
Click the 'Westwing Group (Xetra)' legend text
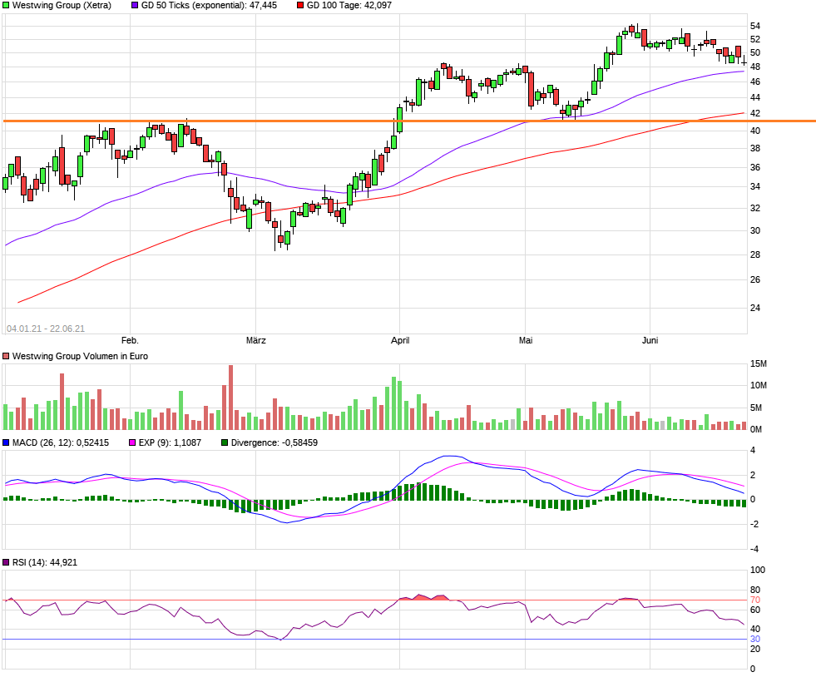tap(62, 5)
